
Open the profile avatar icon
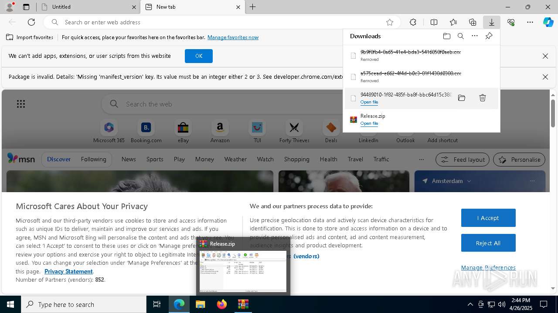[x=10, y=7]
